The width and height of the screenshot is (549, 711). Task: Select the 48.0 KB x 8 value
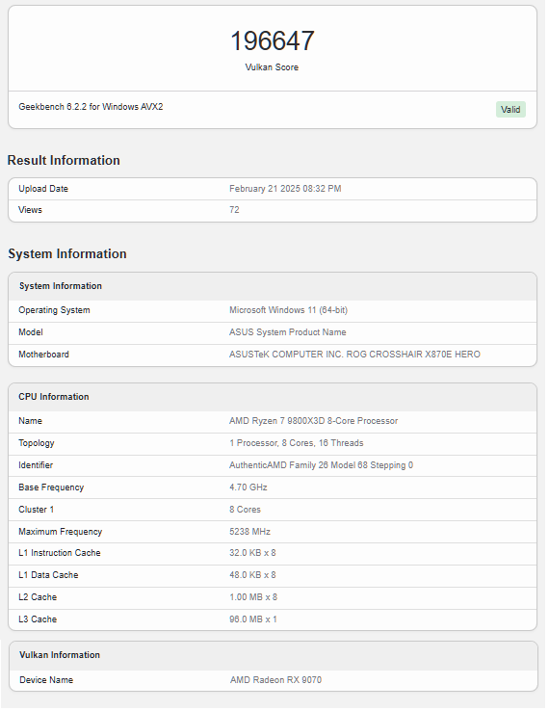(x=252, y=575)
